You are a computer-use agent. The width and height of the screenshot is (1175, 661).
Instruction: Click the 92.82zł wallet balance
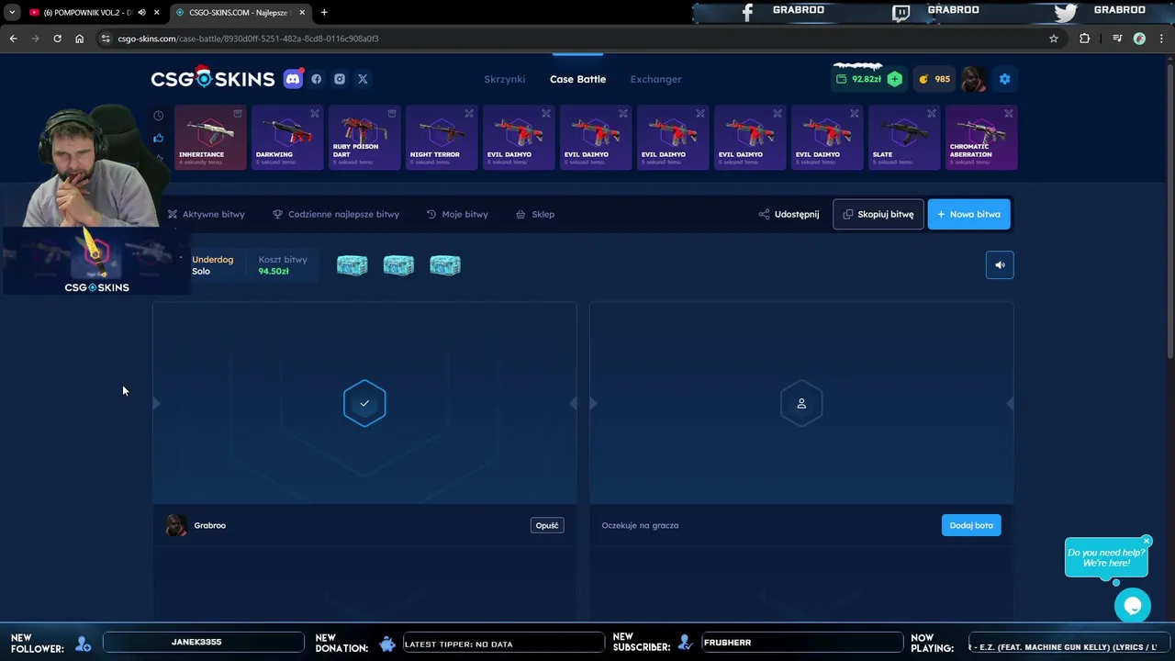[x=859, y=79]
